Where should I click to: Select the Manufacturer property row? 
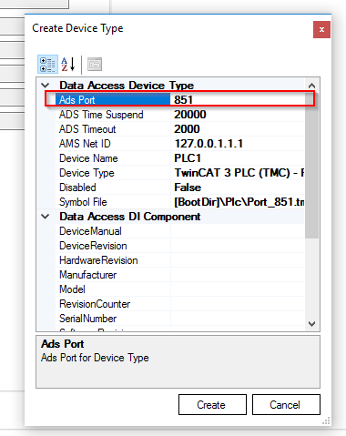pyautogui.click(x=179, y=275)
